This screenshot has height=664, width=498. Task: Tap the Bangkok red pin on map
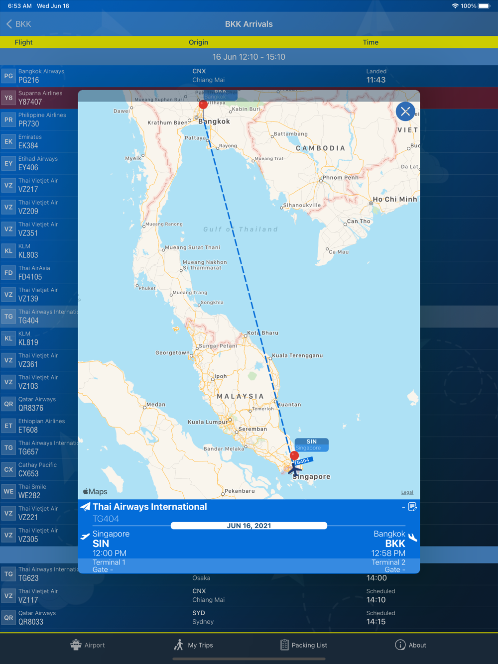coord(203,105)
